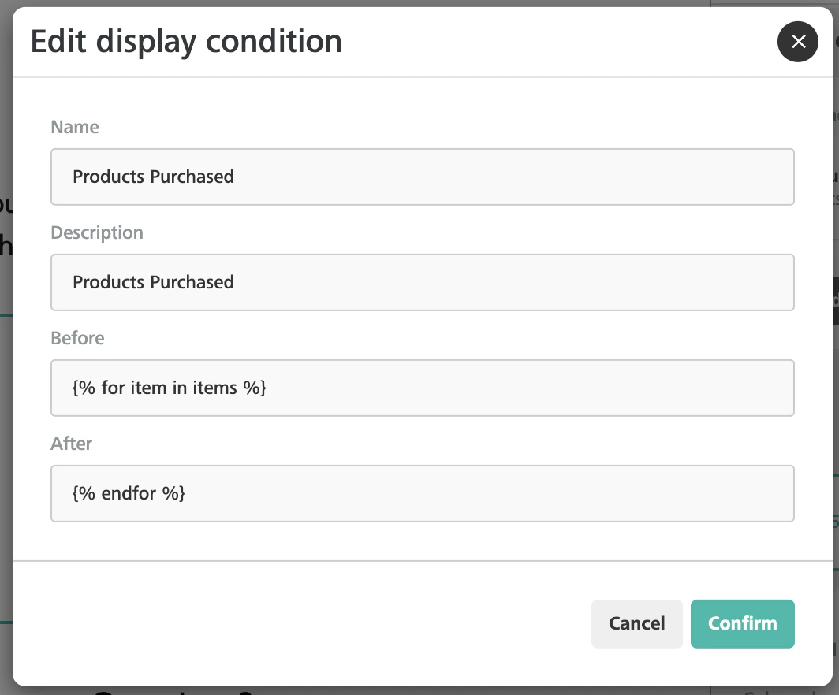Click the "Edit display condition" dialog title
This screenshot has width=839, height=695.
(x=186, y=42)
